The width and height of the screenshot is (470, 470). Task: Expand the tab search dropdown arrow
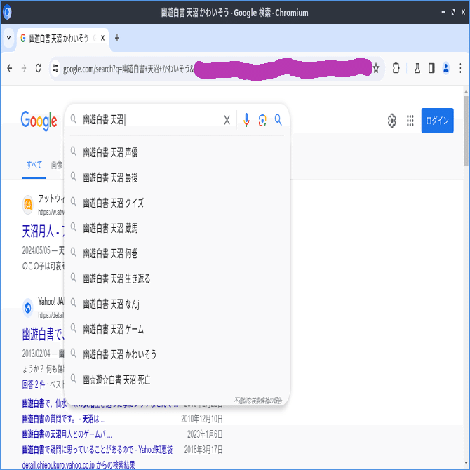pos(8,38)
